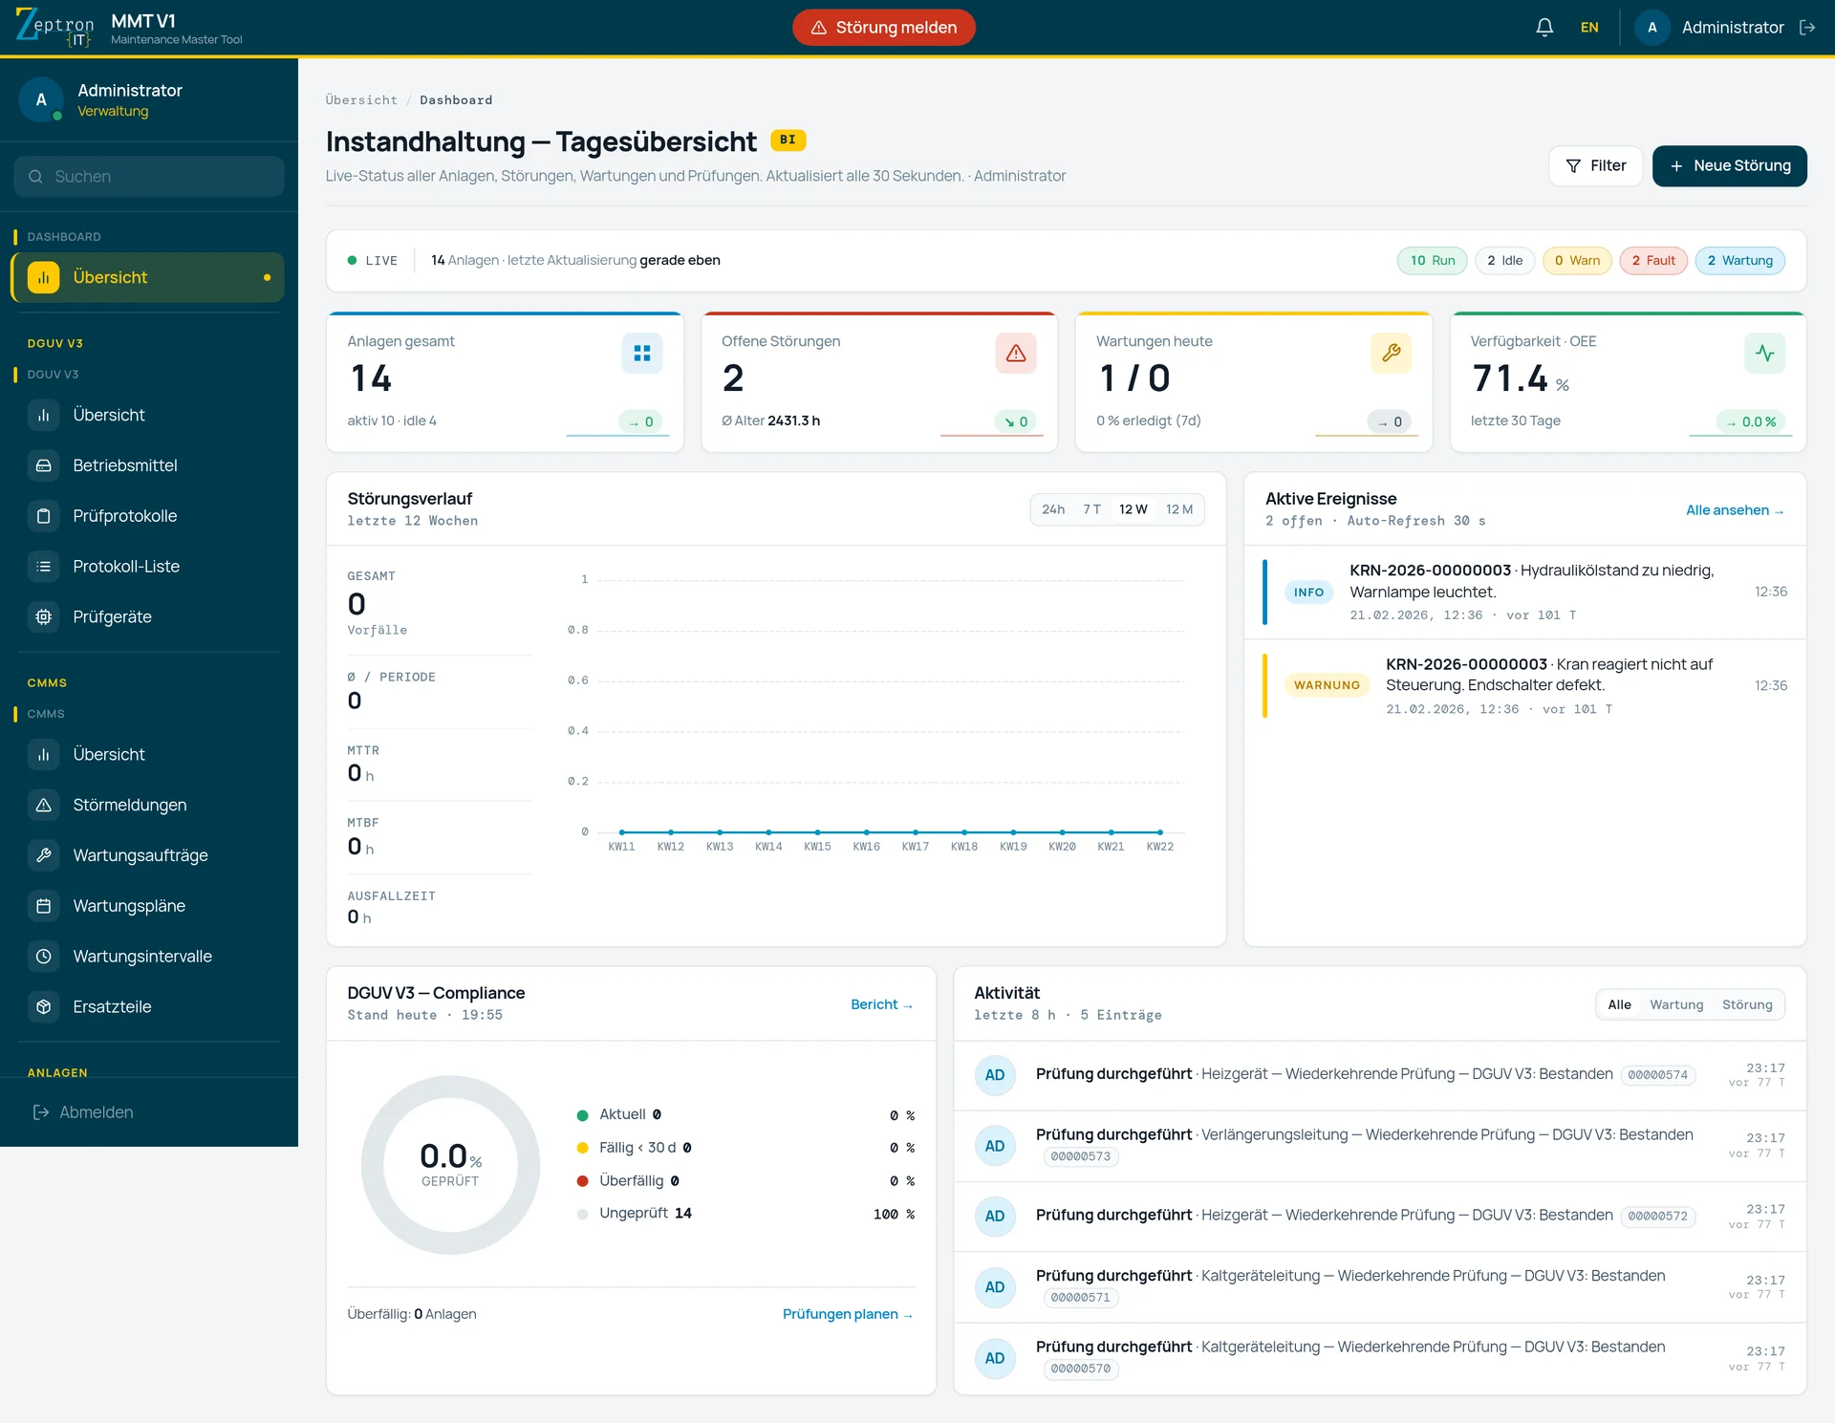Click Abmelden in the sidebar
1835x1423 pixels.
83,1112
